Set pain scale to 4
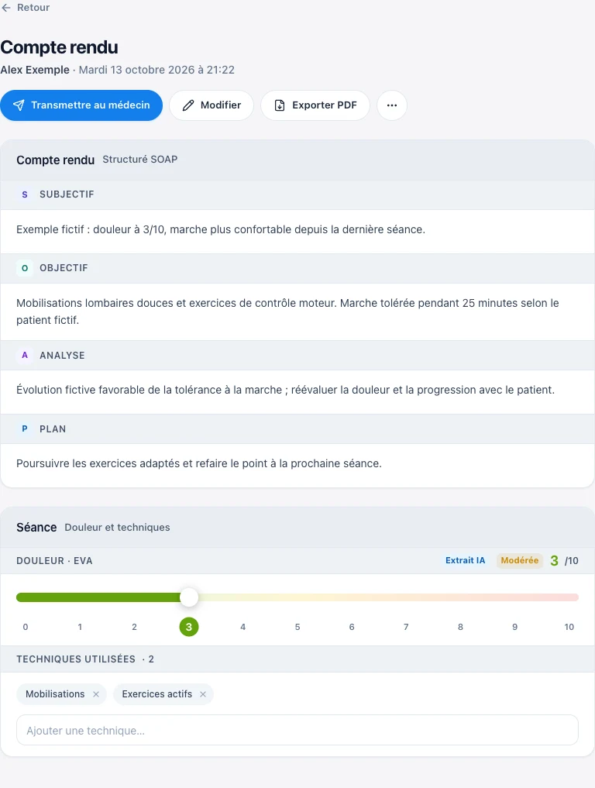This screenshot has height=788, width=595. 243,627
